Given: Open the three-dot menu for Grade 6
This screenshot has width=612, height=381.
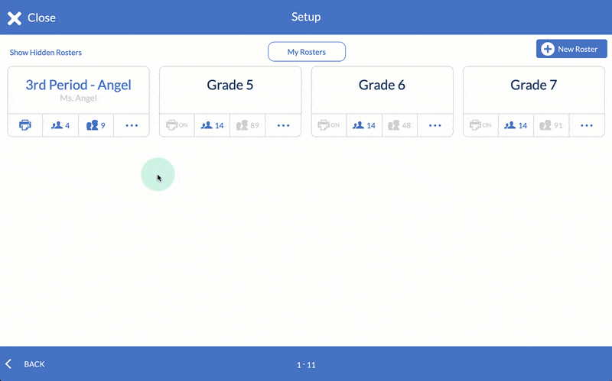Looking at the screenshot, I should [x=435, y=125].
